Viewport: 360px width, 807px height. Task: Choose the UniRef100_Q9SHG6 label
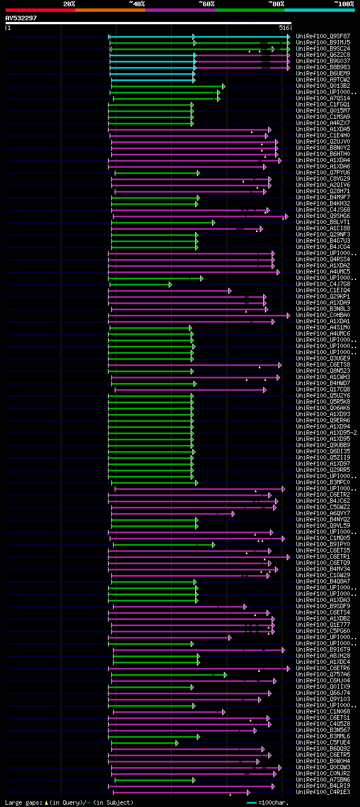tap(323, 216)
